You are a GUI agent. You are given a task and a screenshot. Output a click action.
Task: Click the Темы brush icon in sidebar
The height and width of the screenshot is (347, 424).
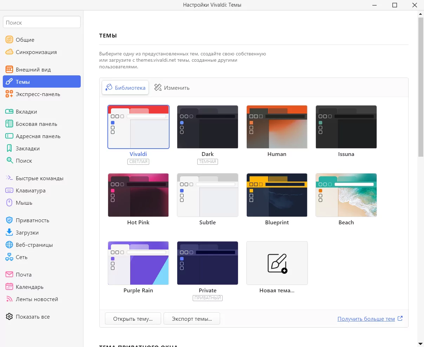(9, 82)
